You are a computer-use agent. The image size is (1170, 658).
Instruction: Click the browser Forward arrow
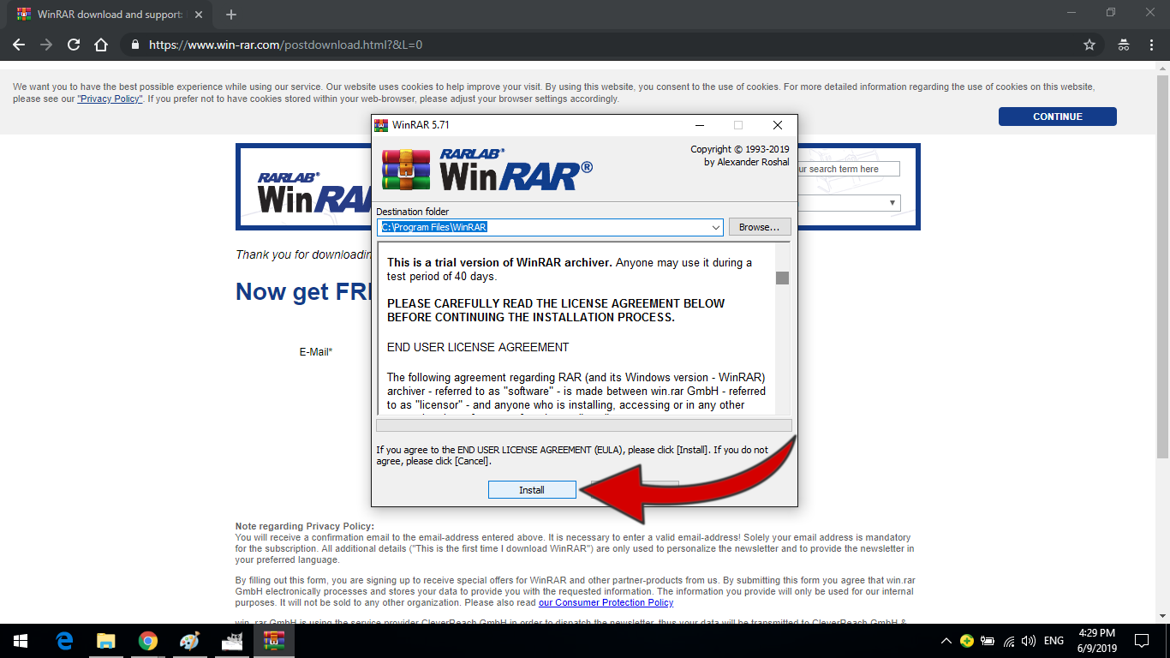46,45
